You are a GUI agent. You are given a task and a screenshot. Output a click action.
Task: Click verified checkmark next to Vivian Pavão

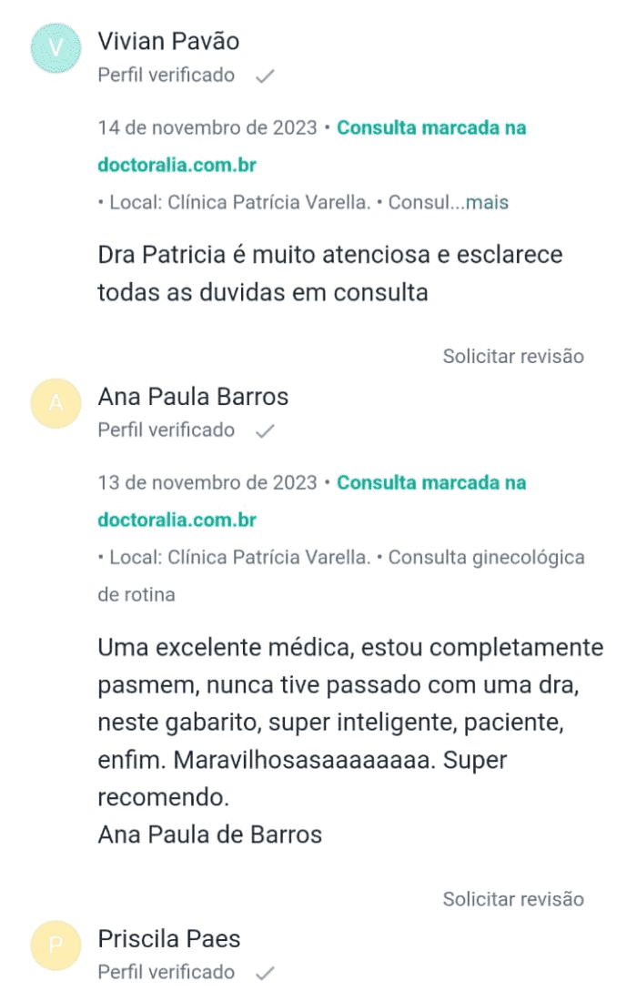click(x=265, y=76)
